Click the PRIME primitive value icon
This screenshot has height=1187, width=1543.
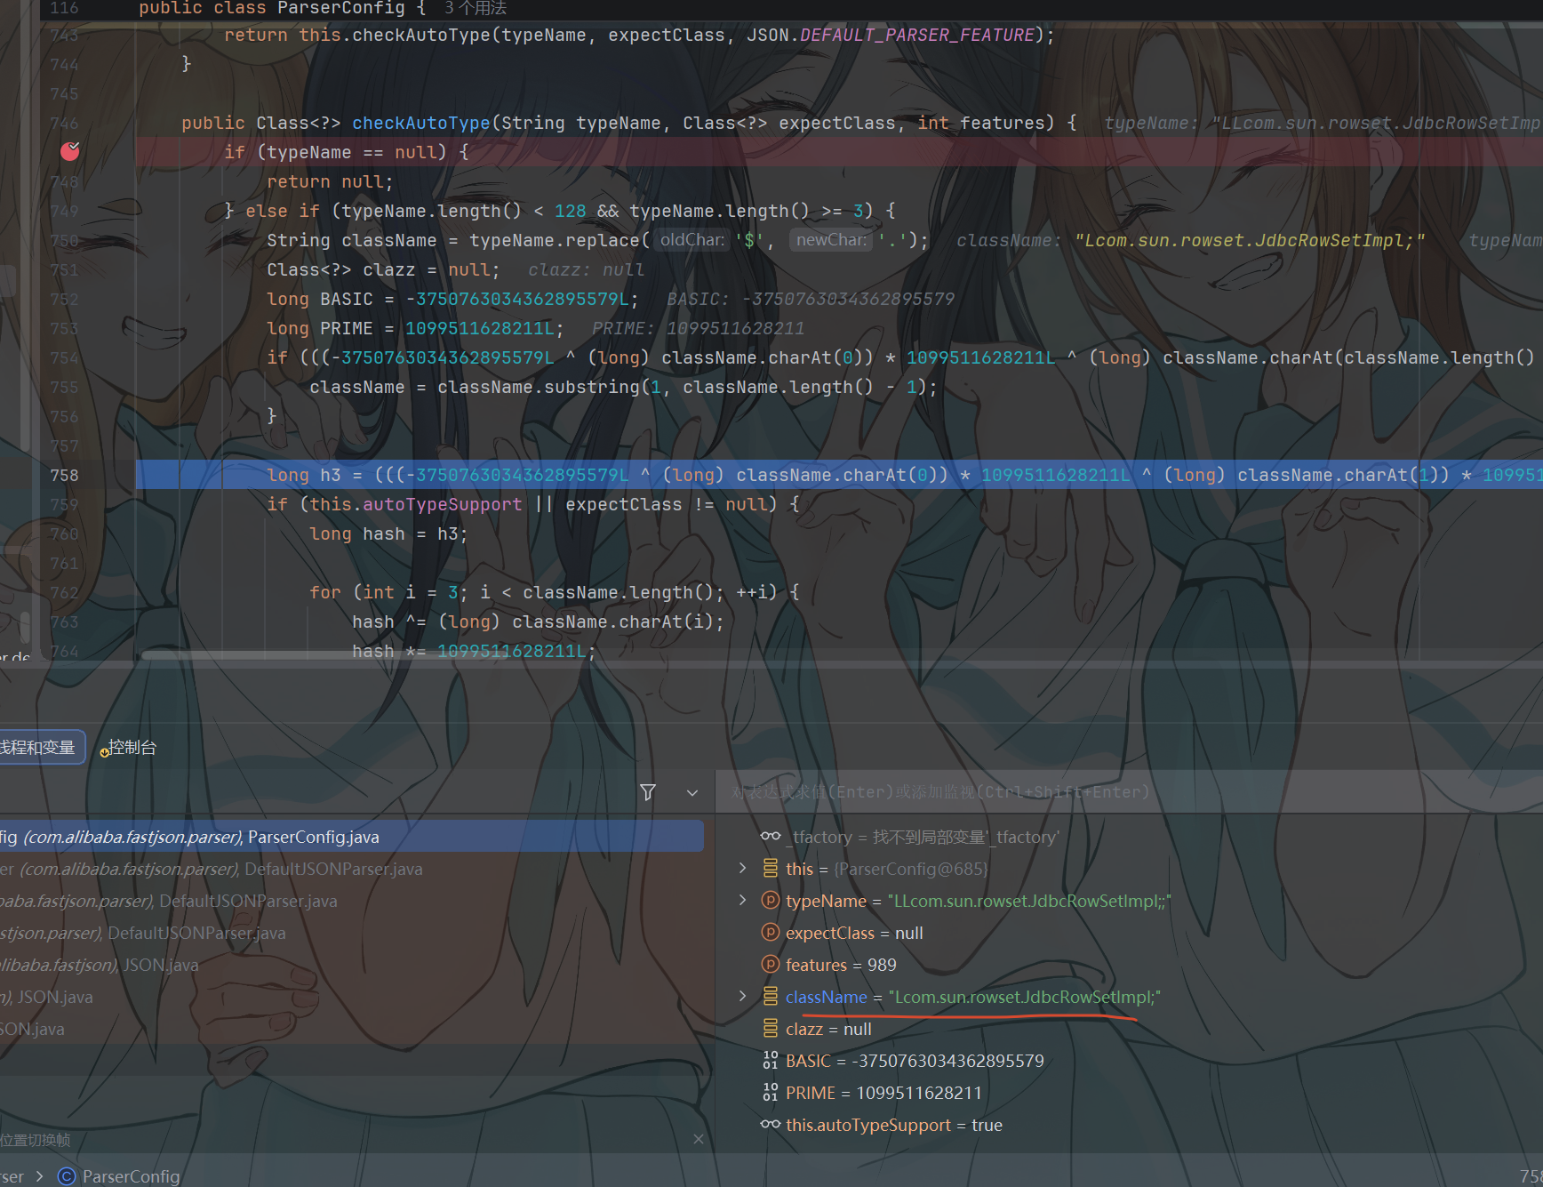tap(771, 1093)
